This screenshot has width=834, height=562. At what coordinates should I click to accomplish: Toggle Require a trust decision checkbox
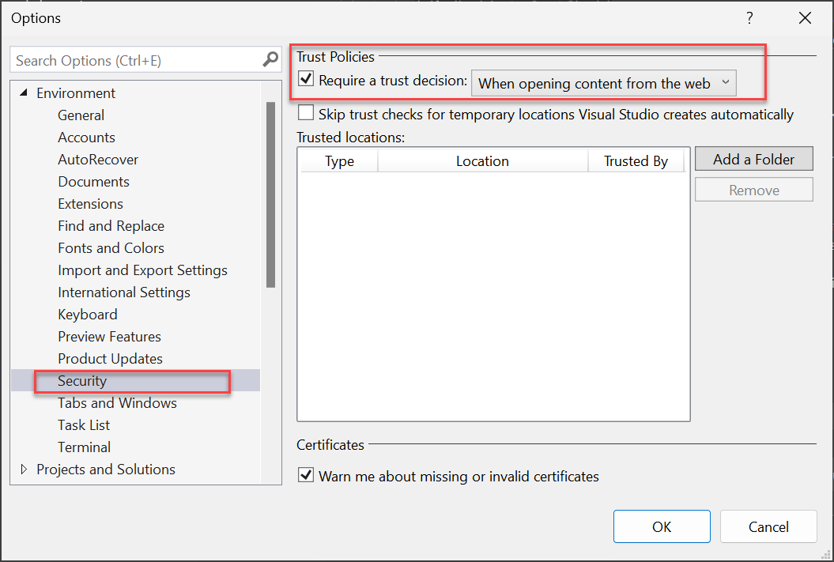(x=306, y=79)
